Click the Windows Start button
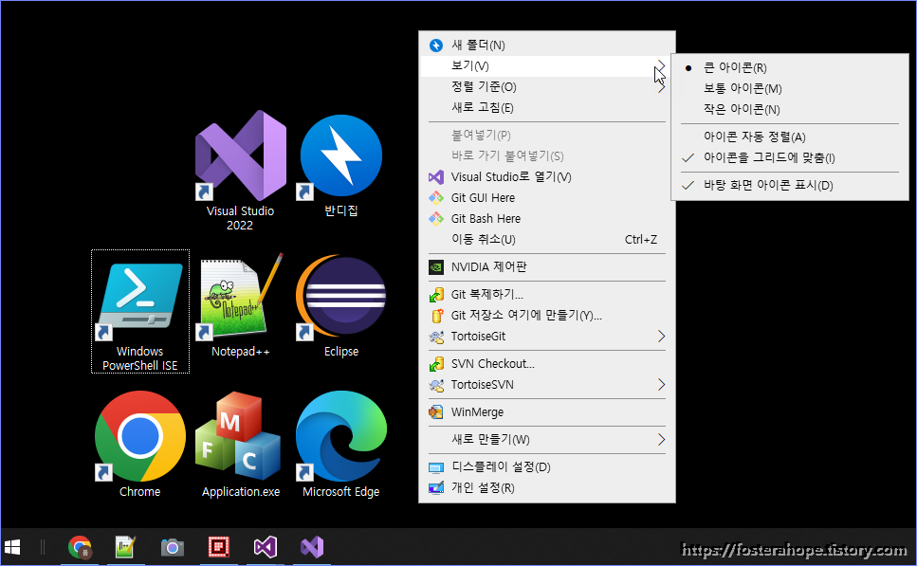Image resolution: width=917 pixels, height=566 pixels. click(12, 547)
